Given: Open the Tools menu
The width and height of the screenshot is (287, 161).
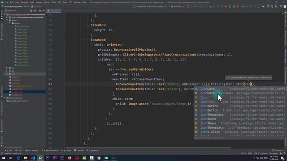Looking at the screenshot, I should [x=65, y=2].
